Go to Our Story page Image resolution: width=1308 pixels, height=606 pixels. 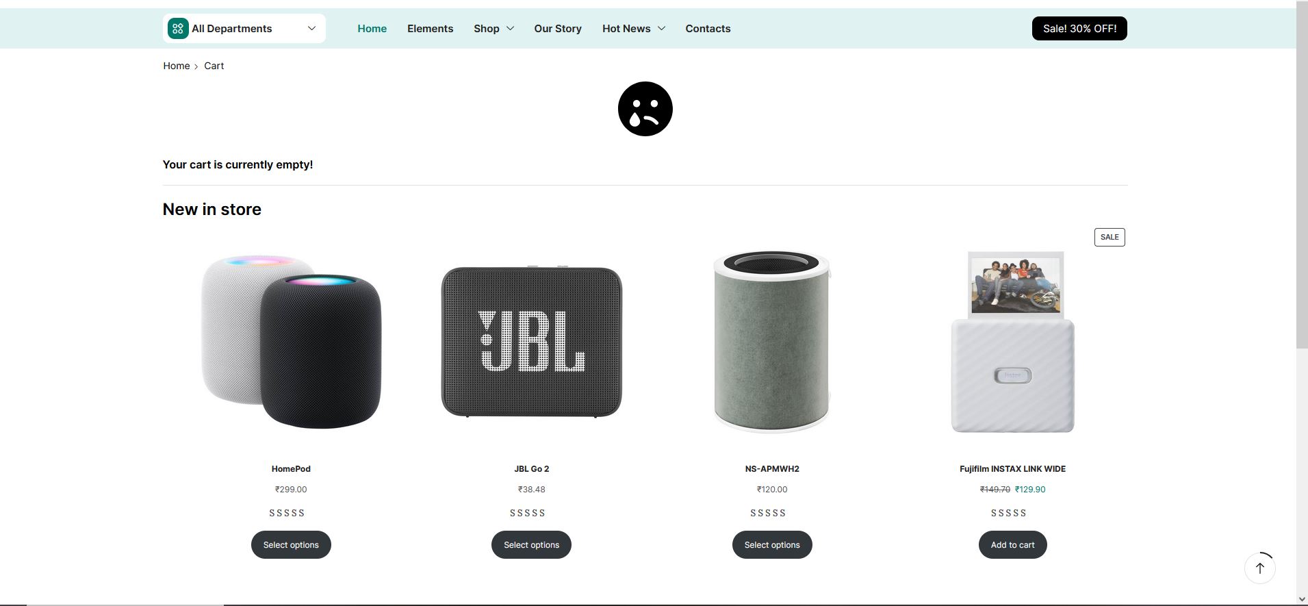pos(558,28)
